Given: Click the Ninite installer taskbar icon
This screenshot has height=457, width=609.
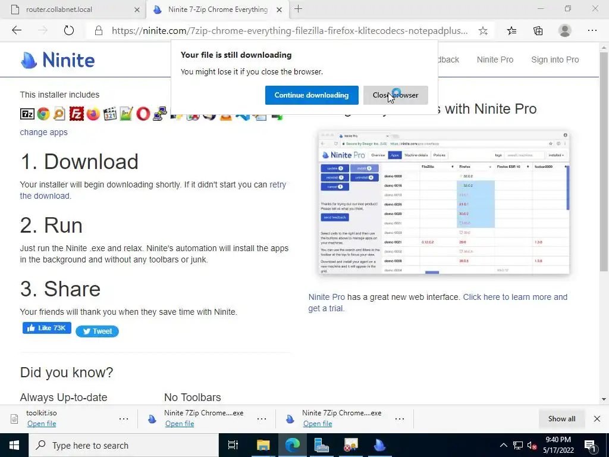Looking at the screenshot, I should [x=379, y=445].
